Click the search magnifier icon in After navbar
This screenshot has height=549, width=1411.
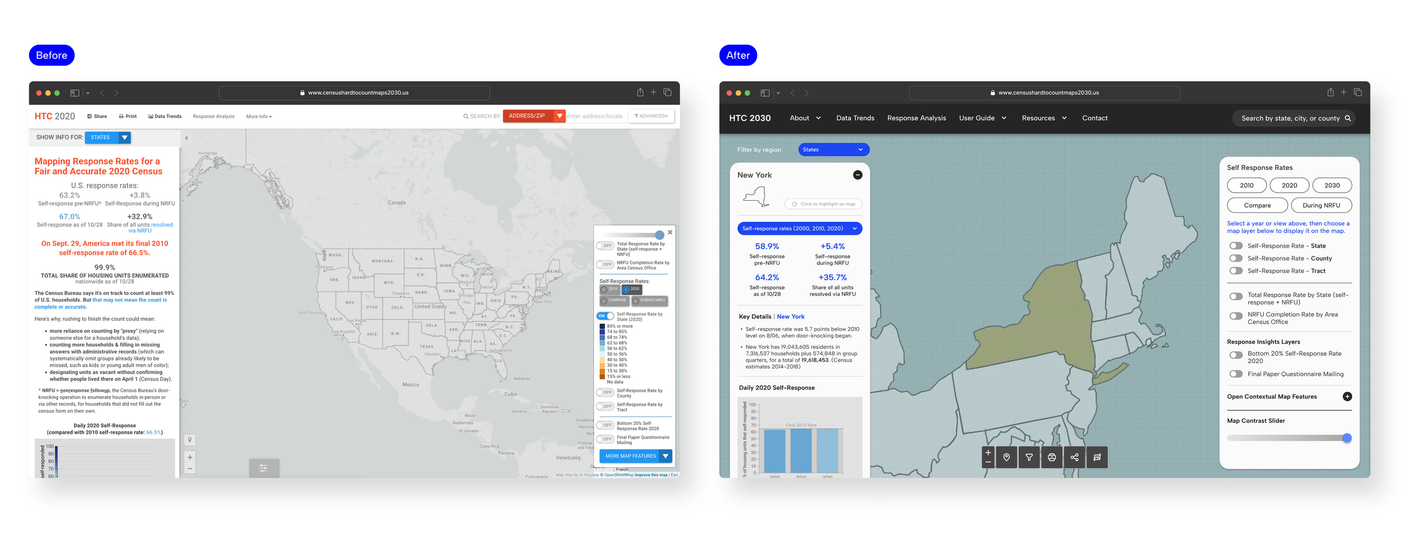coord(1348,118)
